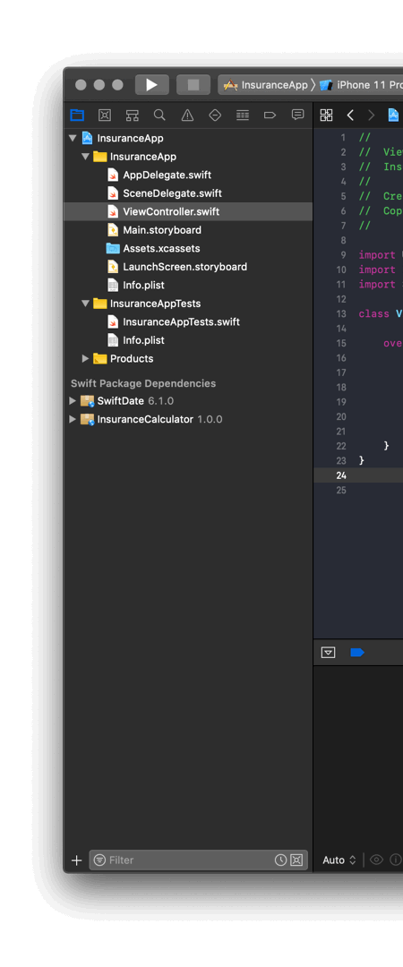
Task: Show the Source Control navigator
Action: (105, 115)
